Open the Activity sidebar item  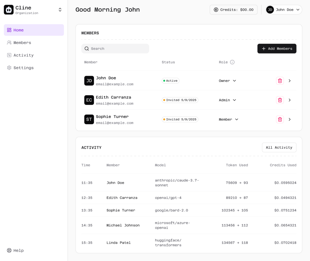tap(23, 55)
